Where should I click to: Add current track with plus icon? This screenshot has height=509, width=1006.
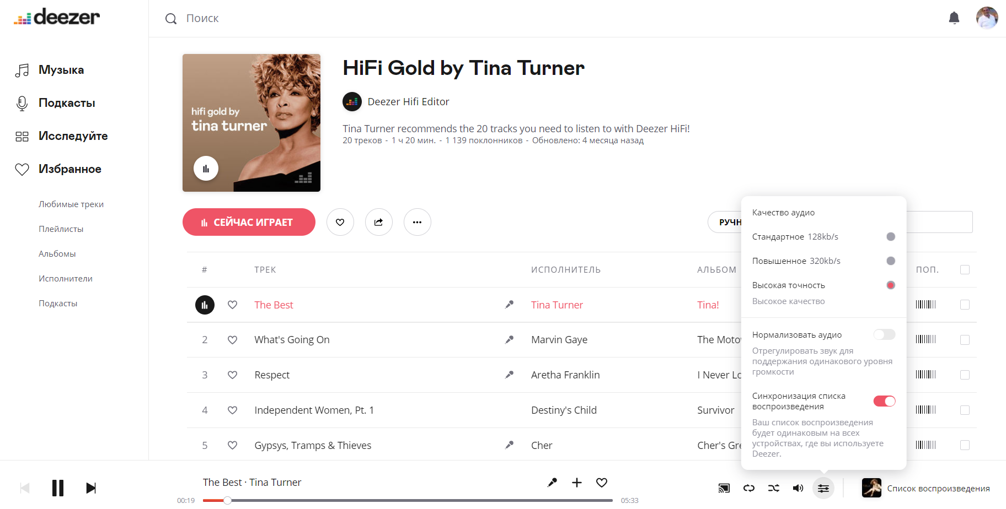576,483
